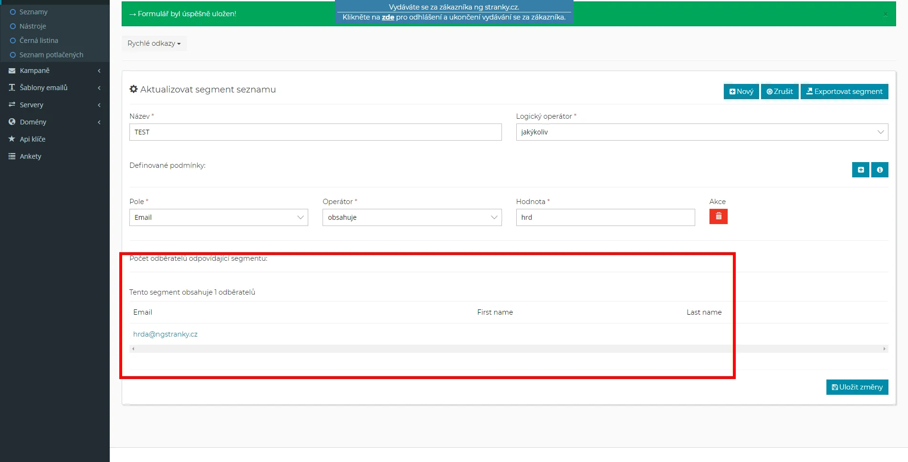Click the red trash delete condition icon
The width and height of the screenshot is (908, 462).
pos(718,216)
